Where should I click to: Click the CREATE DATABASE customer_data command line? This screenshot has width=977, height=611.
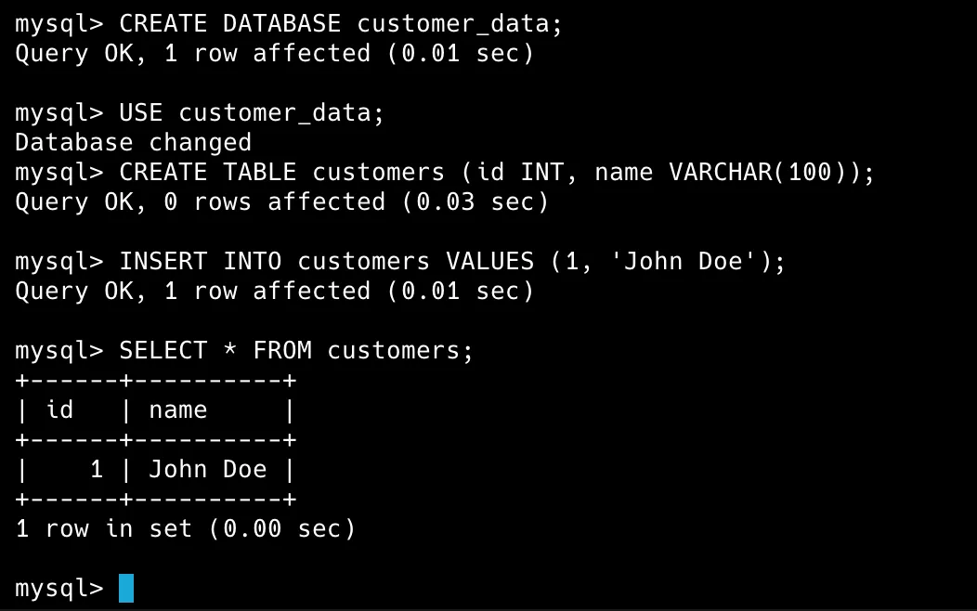[289, 23]
